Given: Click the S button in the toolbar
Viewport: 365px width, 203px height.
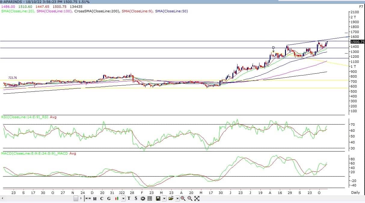Looking at the screenshot, I should coord(136,198).
